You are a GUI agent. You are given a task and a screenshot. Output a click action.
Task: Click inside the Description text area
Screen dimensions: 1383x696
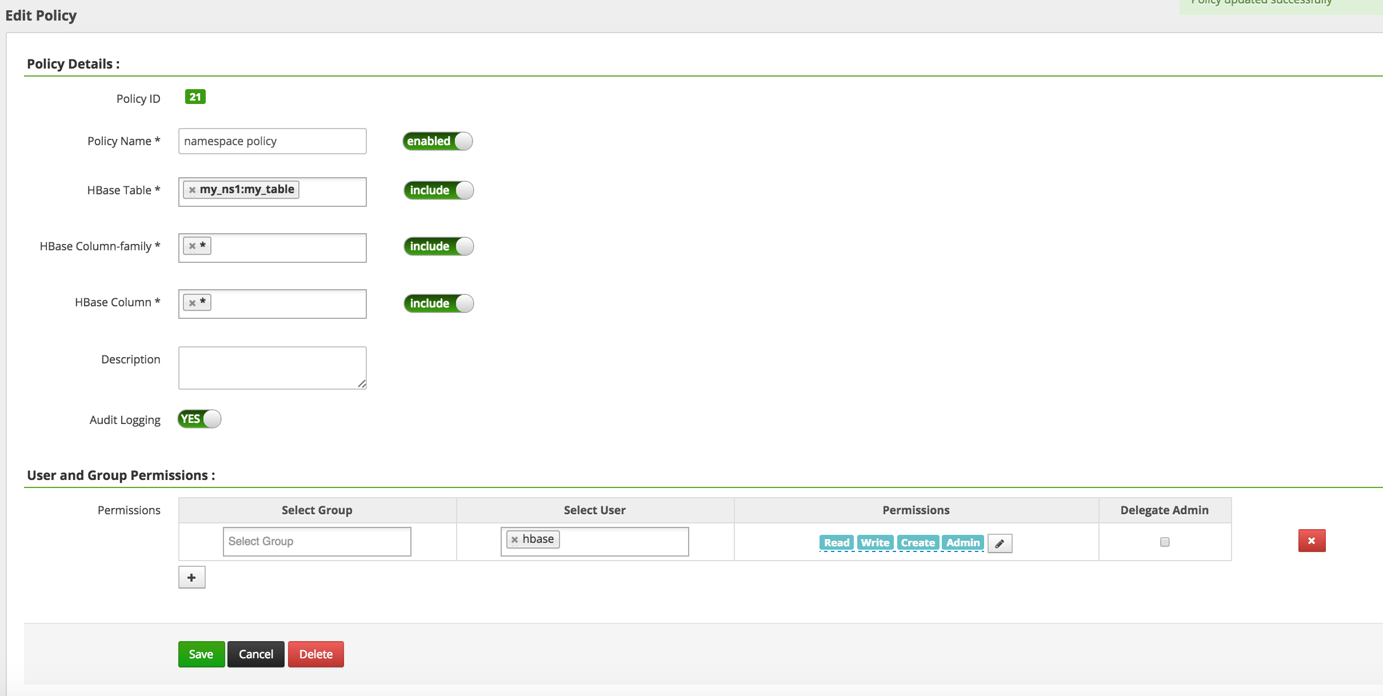(271, 367)
